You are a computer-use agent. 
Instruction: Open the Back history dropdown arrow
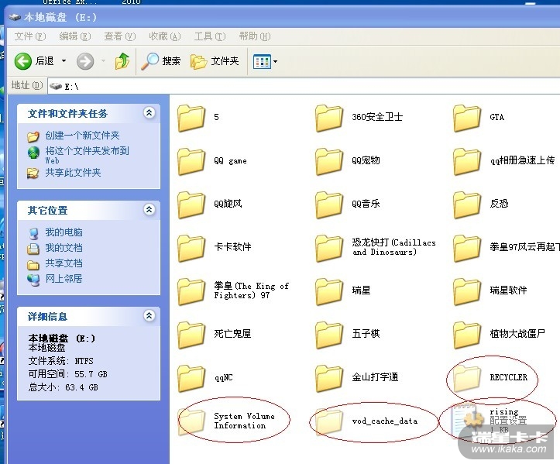click(x=64, y=61)
